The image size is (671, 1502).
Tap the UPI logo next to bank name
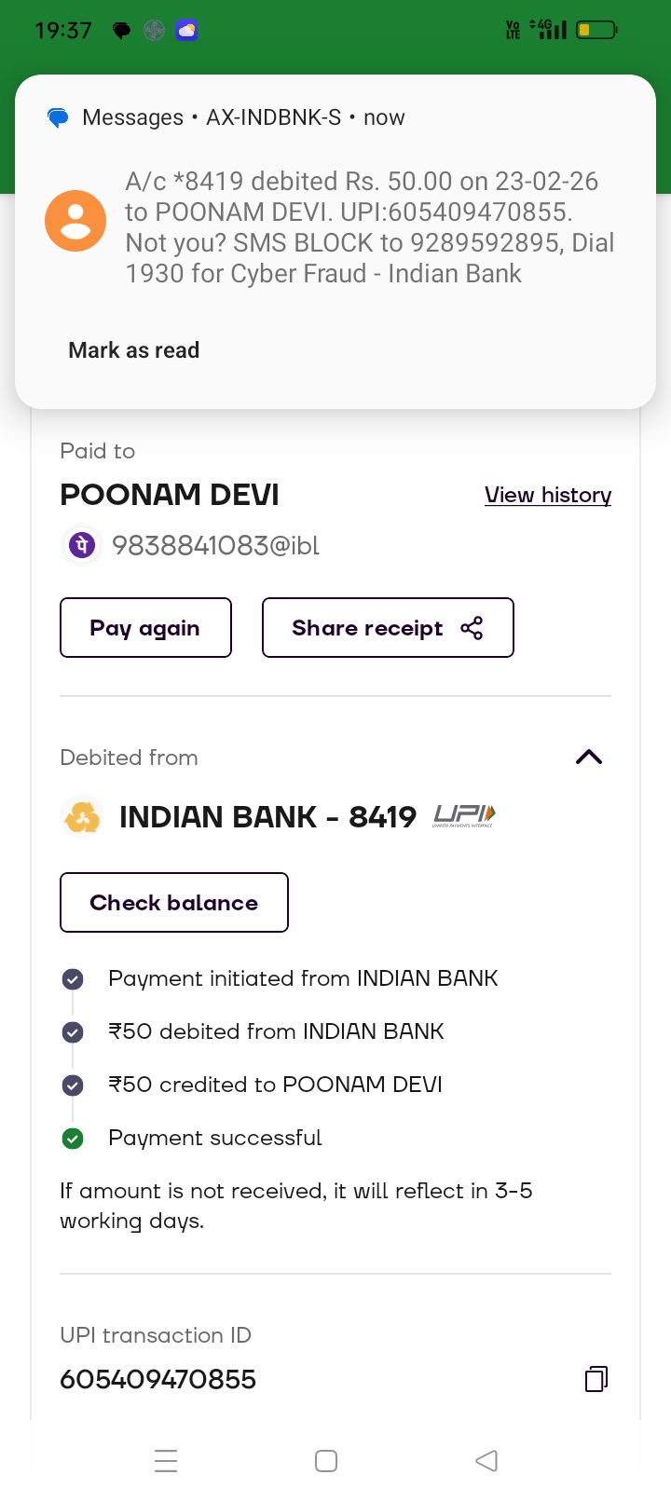[x=464, y=816]
